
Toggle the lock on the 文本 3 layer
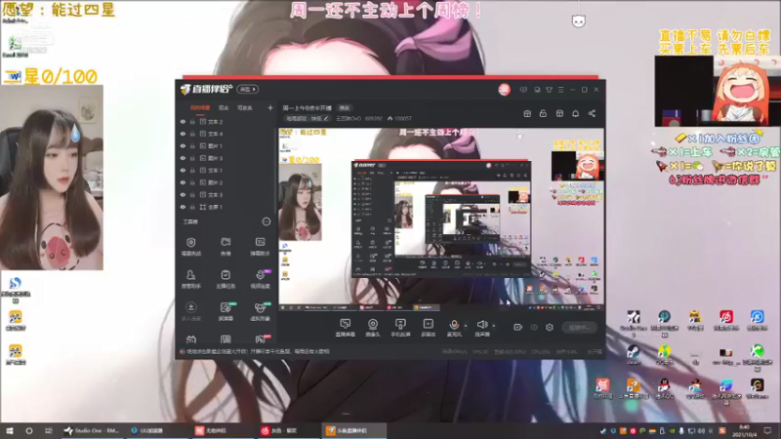192,194
